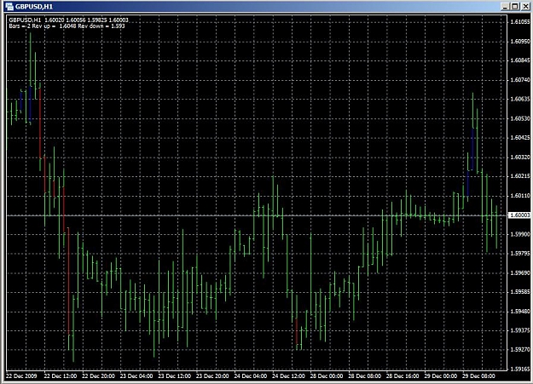The image size is (533, 384).
Task: Click the 1.59165 price scale label
Action: pos(520,369)
